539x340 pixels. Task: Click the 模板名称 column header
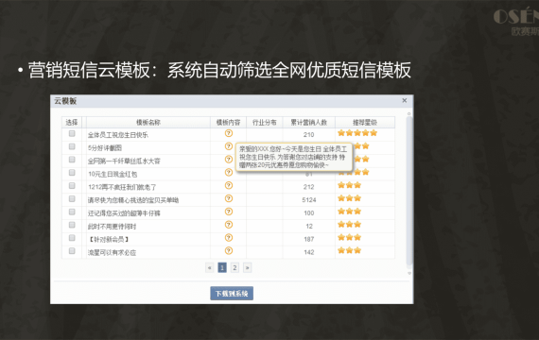point(148,122)
